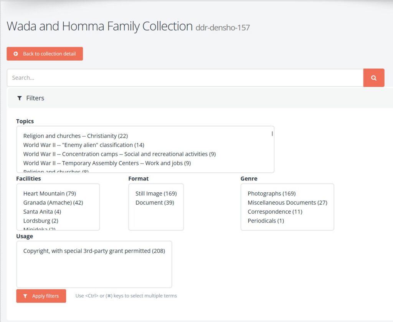This screenshot has height=322, width=393.
Task: Click the search magnifier icon
Action: click(x=373, y=78)
